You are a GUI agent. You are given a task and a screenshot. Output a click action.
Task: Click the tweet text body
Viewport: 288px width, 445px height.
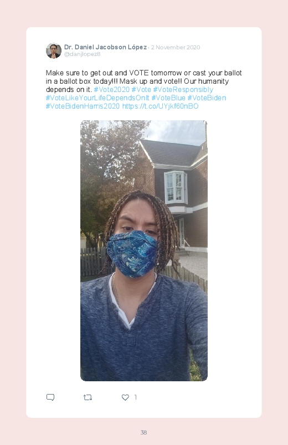coord(144,89)
